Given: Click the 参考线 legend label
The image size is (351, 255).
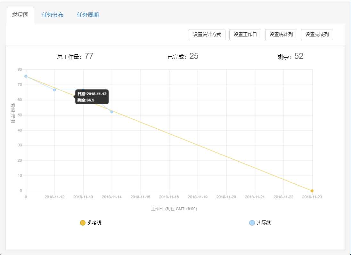Looking at the screenshot, I should click(x=94, y=223).
